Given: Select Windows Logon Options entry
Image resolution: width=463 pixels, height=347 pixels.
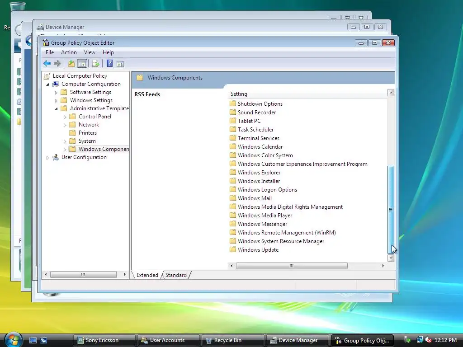Looking at the screenshot, I should [x=264, y=189].
